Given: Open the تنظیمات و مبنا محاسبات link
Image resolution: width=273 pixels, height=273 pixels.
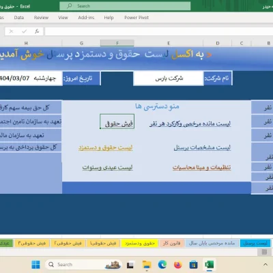Looking at the screenshot, I should click(x=201, y=167).
